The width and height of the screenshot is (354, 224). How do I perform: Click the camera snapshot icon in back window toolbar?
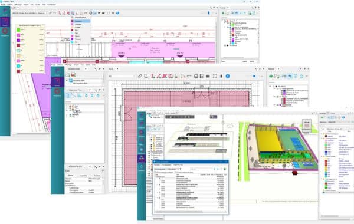coord(103,13)
